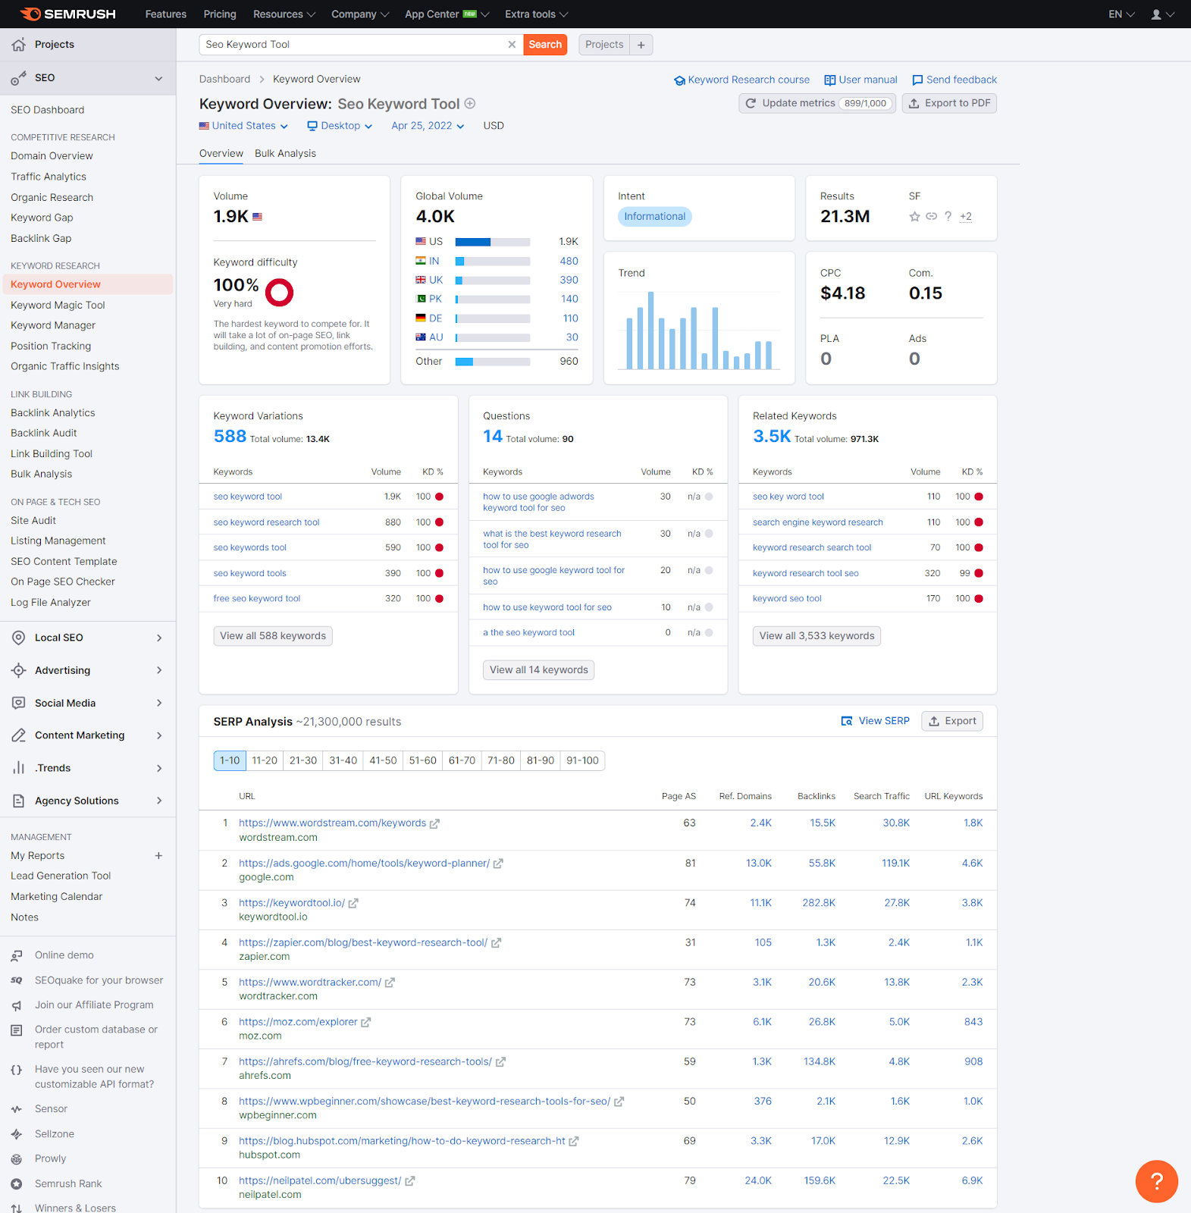
Task: Select SERP results page 11-20
Action: [x=265, y=760]
